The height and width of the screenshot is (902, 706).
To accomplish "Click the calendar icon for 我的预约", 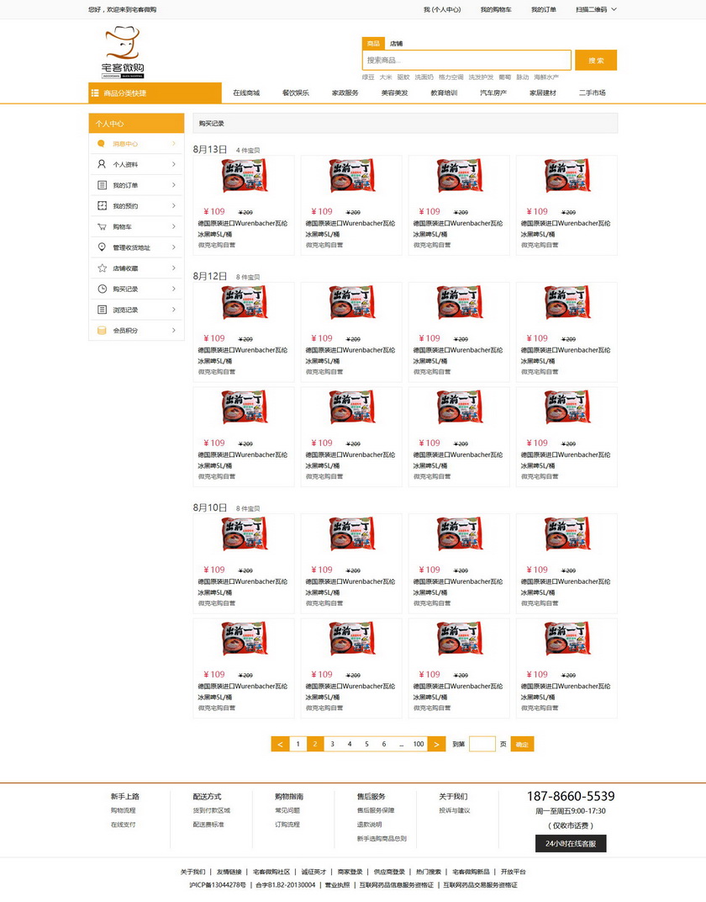I will click(102, 205).
